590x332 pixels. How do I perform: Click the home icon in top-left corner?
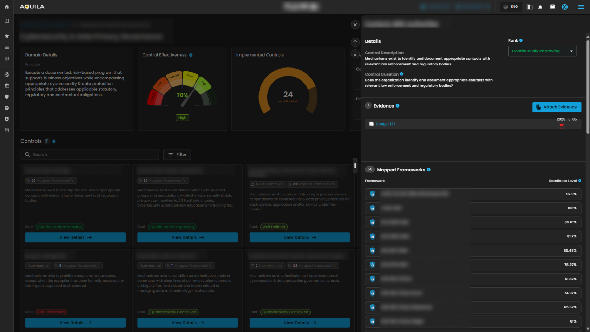[x=7, y=7]
